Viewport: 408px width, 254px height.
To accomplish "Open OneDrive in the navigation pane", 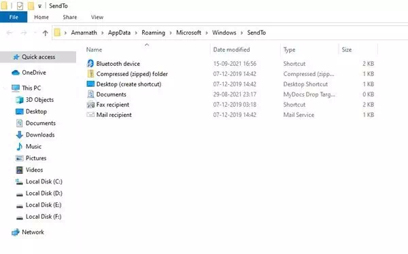I will 33,73.
